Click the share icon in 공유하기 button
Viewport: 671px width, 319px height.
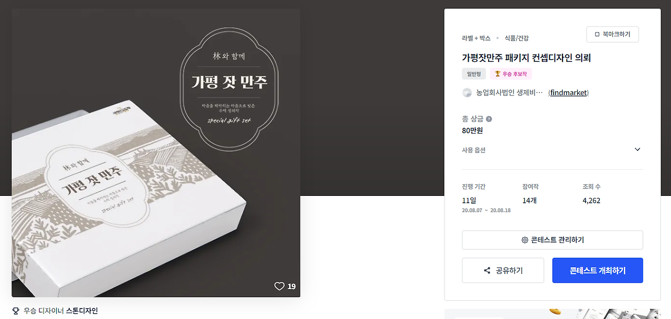[x=487, y=271]
